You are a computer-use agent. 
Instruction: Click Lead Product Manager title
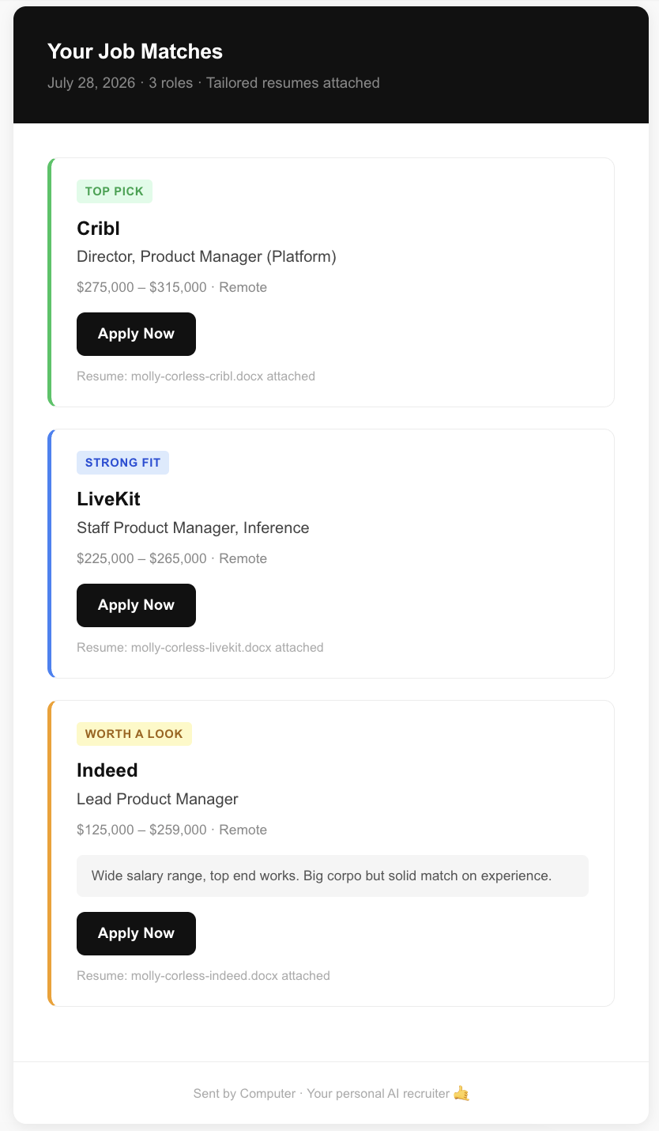(157, 799)
